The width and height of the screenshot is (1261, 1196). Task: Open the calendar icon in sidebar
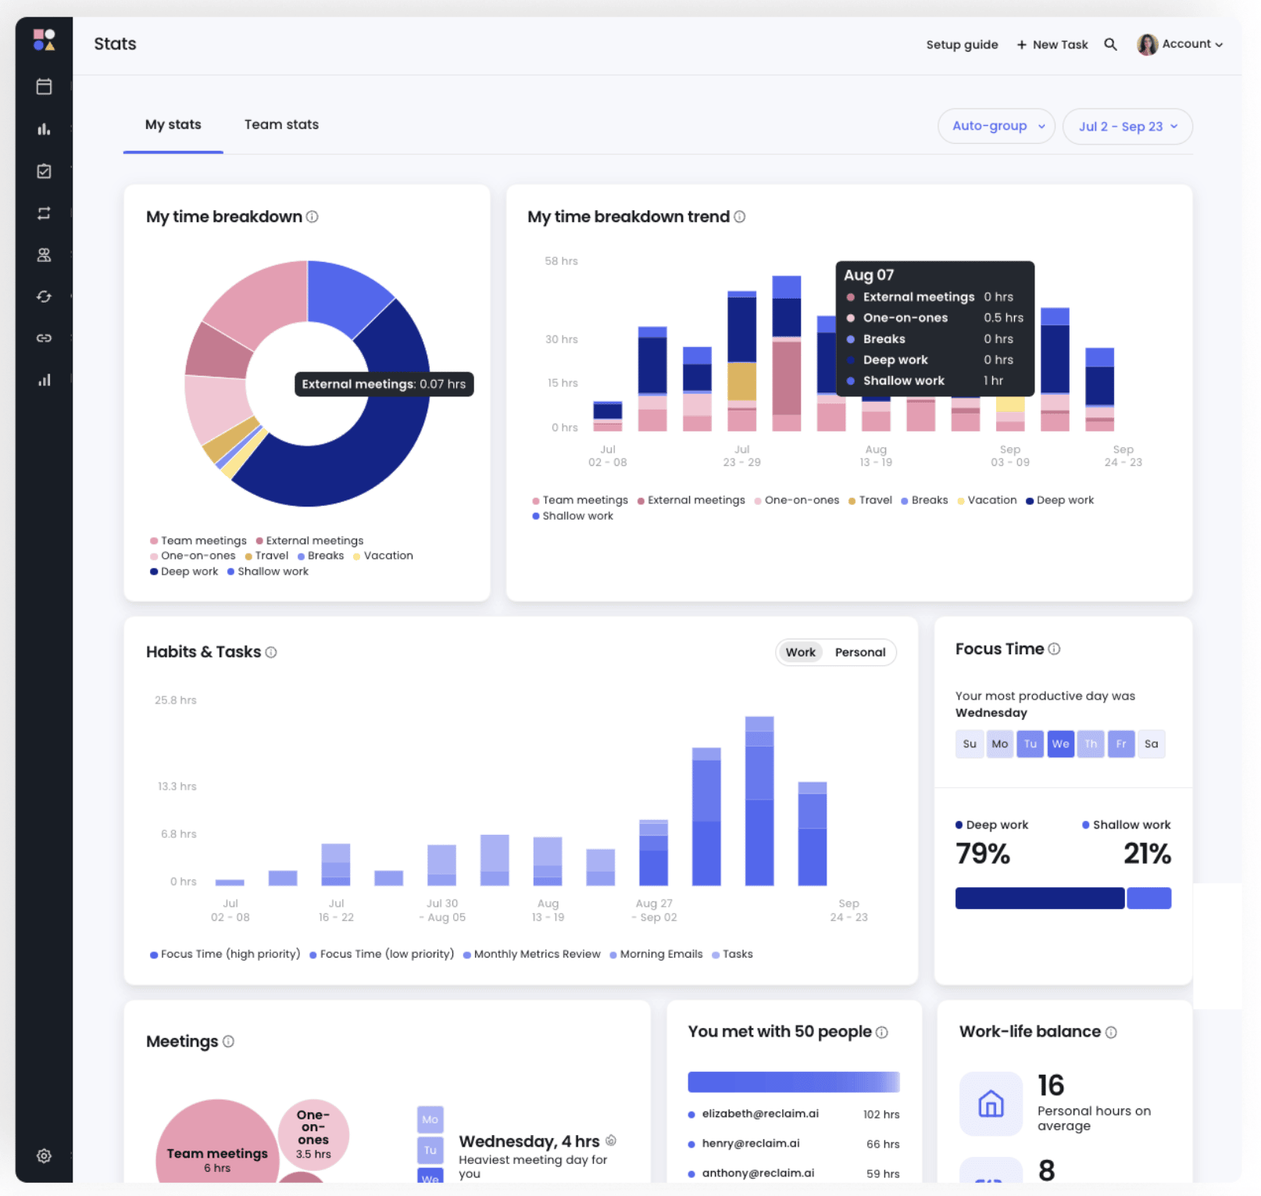pos(44,87)
